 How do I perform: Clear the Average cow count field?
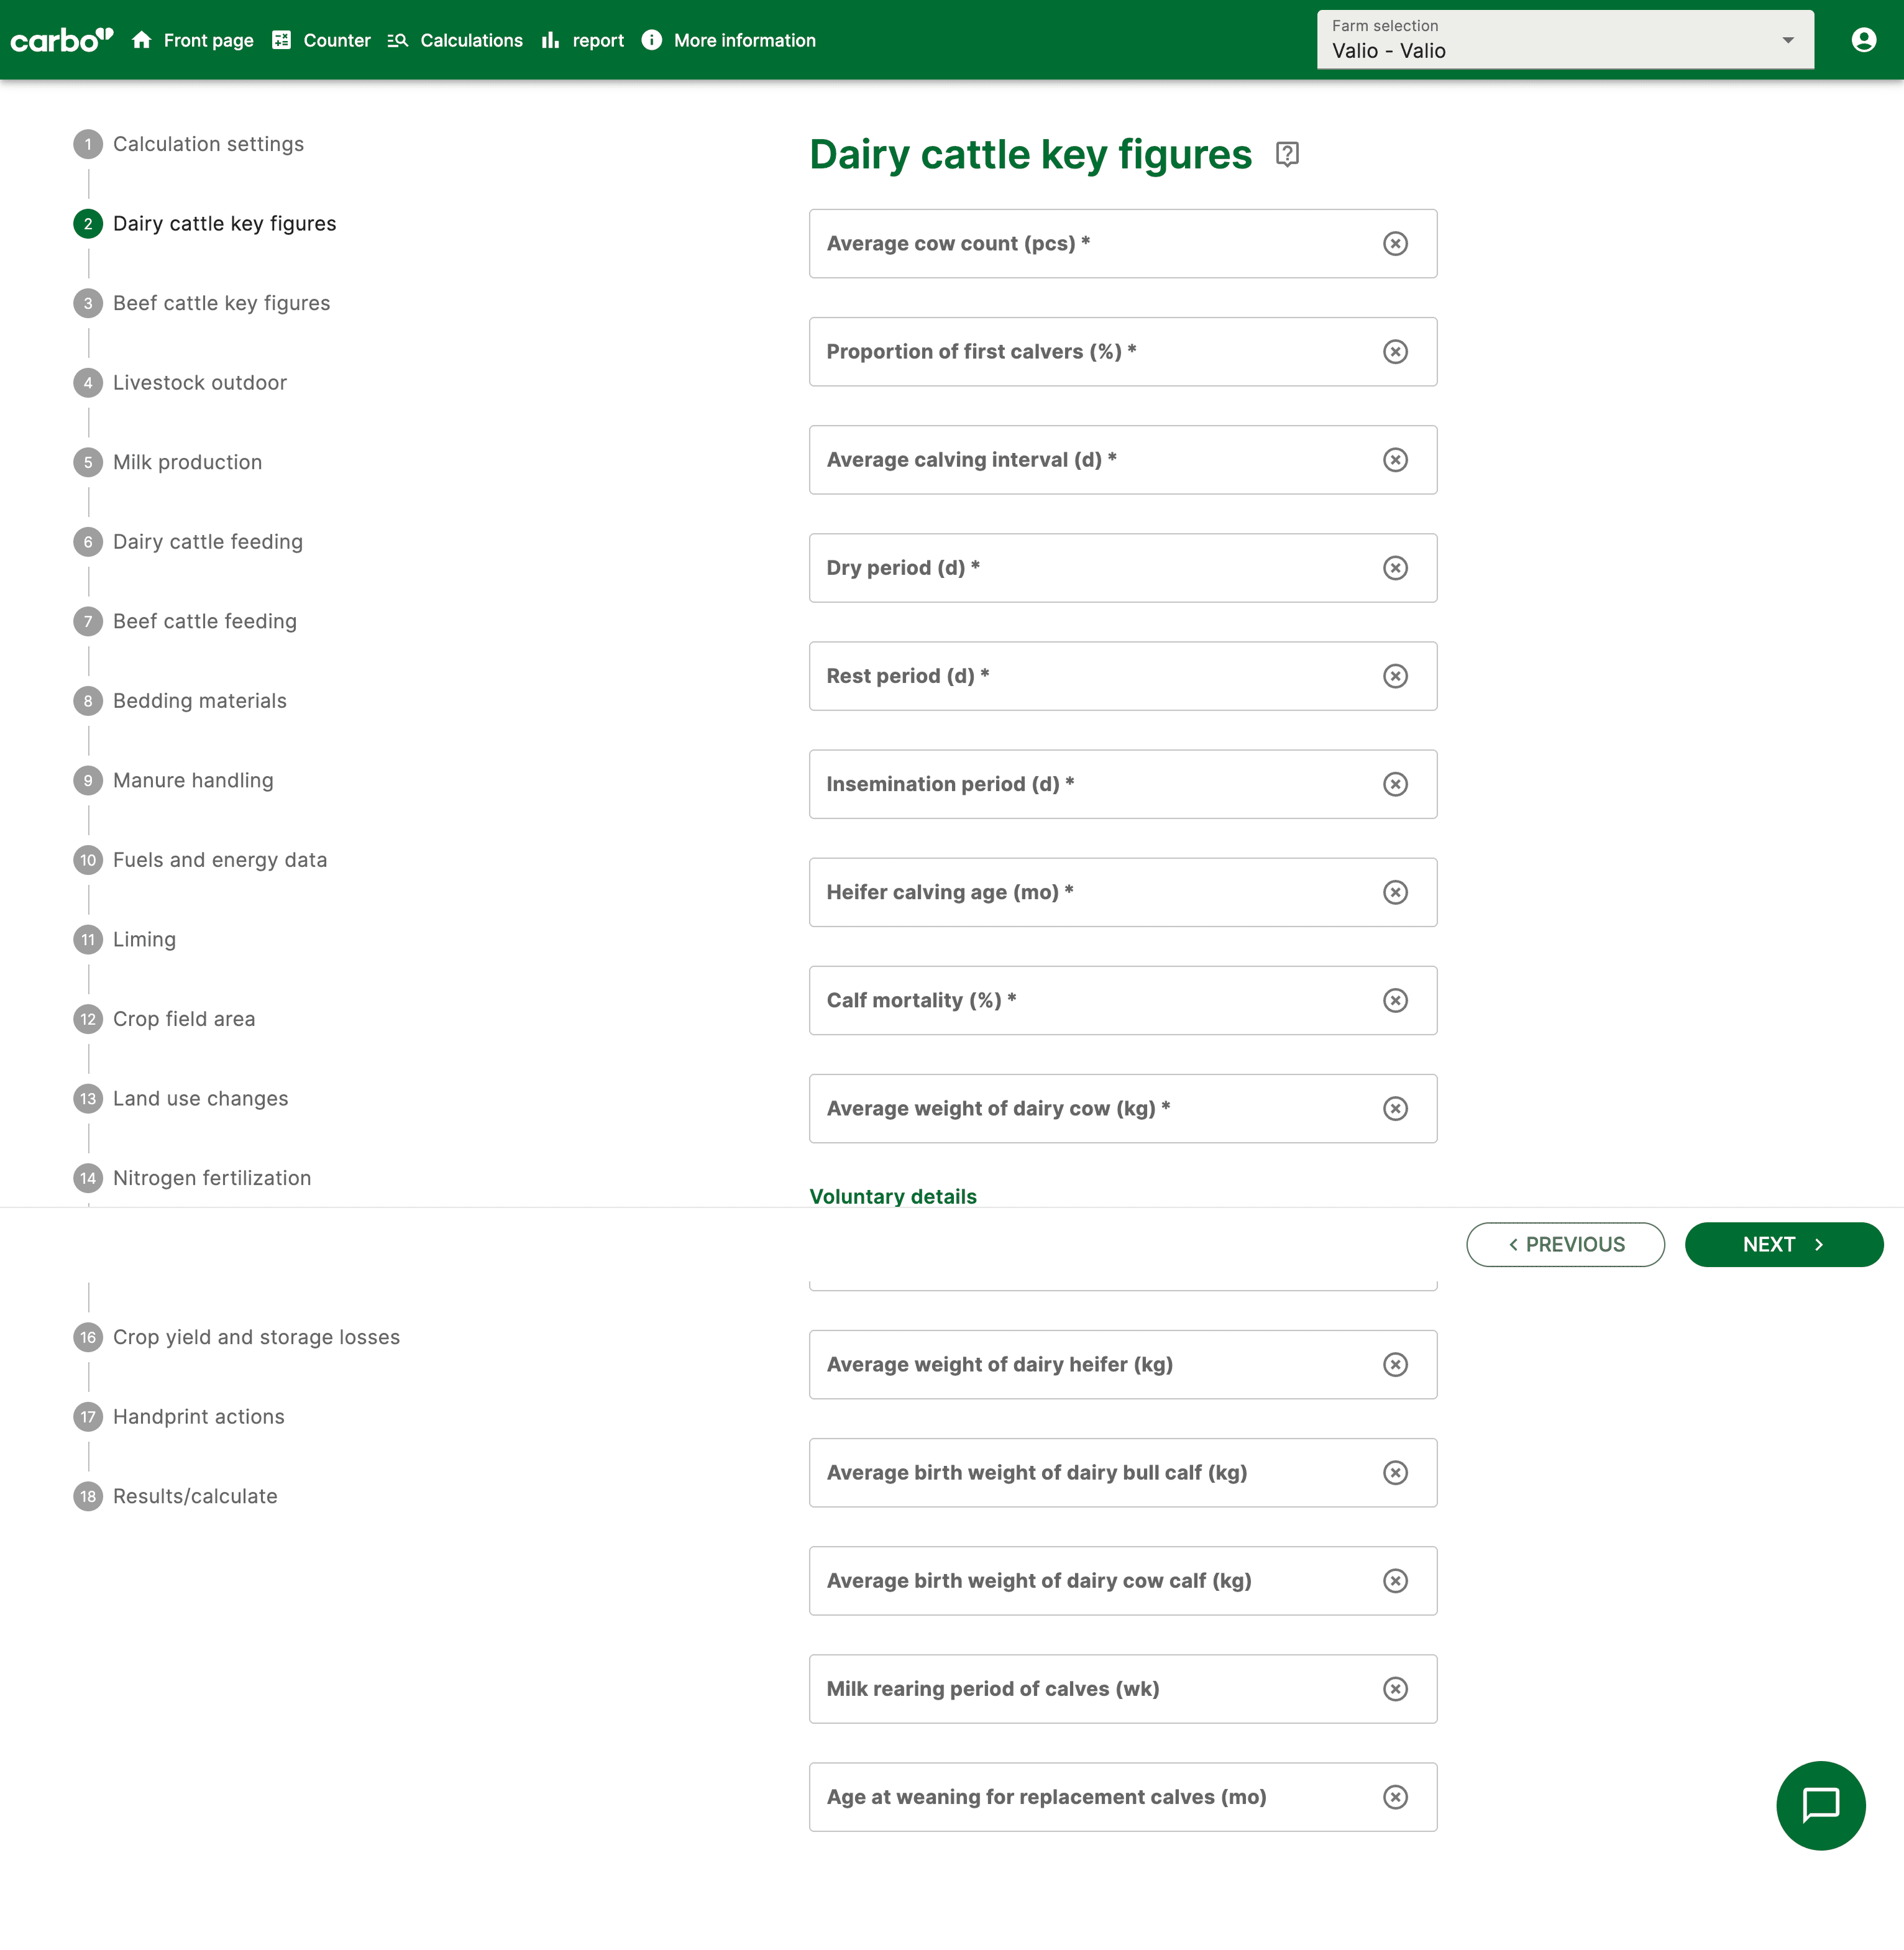[1395, 243]
